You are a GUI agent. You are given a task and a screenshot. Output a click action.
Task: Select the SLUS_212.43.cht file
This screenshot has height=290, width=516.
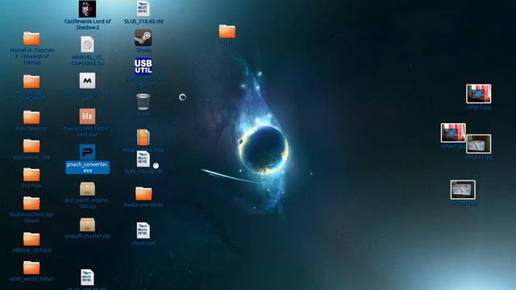(x=144, y=9)
